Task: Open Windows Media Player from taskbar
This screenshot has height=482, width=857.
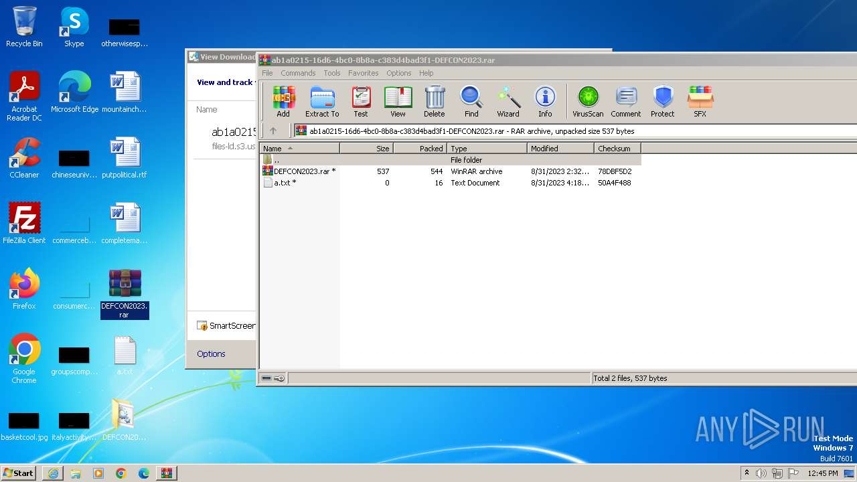Action: [x=98, y=473]
